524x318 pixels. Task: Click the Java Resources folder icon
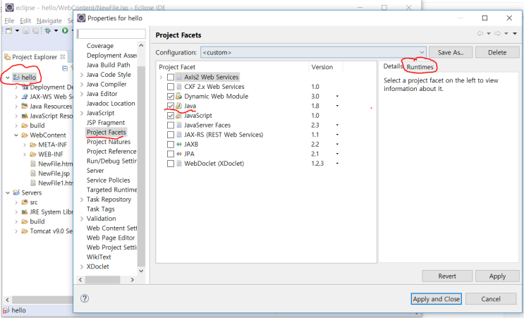point(25,106)
